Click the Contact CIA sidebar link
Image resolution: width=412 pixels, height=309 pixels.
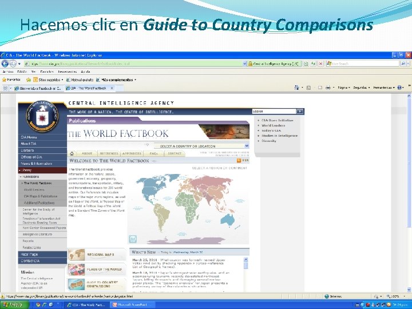42,261
